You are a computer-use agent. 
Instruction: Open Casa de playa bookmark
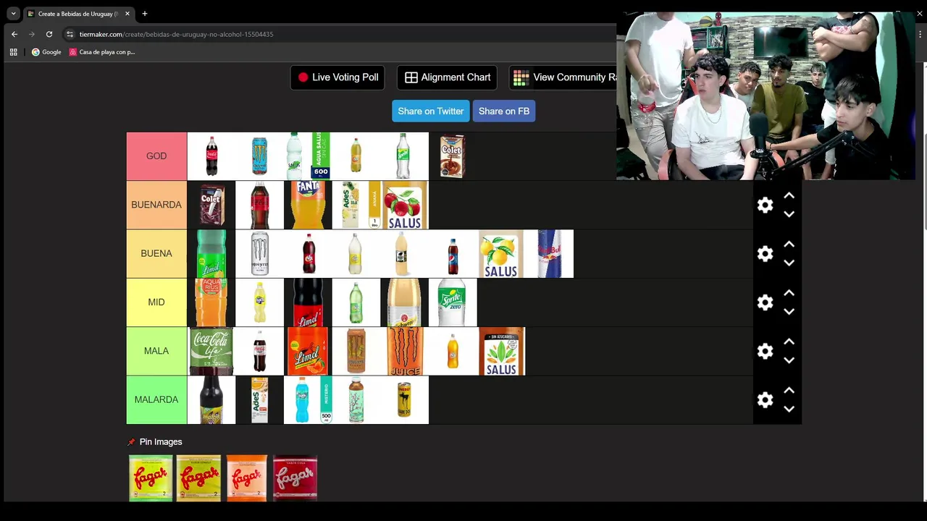tap(102, 52)
